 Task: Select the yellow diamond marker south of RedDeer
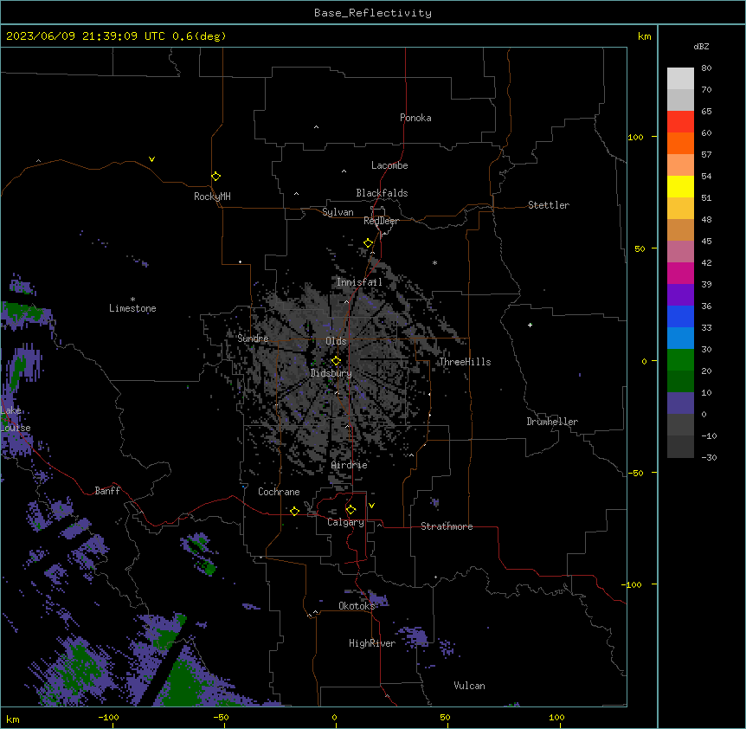[369, 243]
